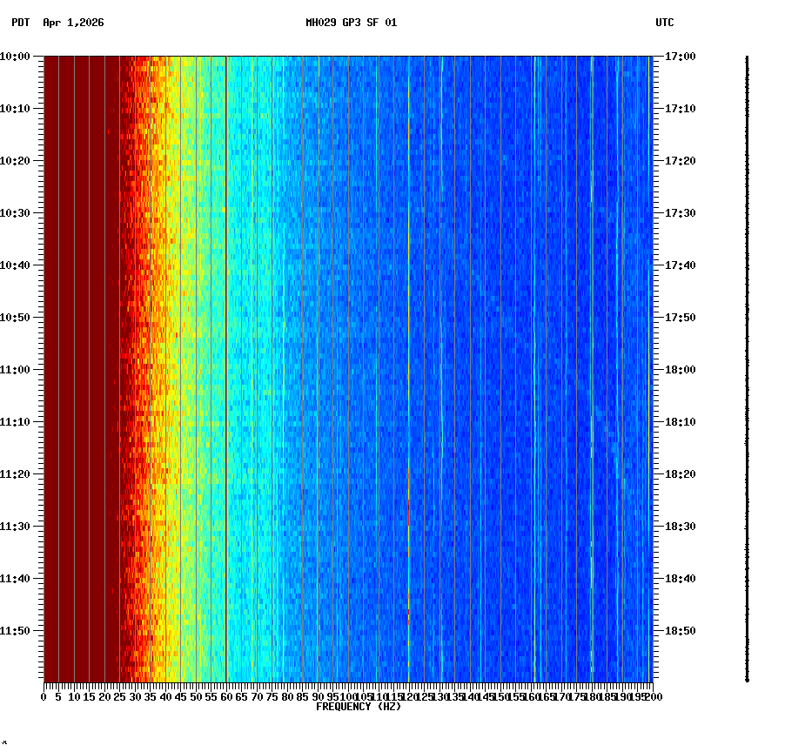The height and width of the screenshot is (752, 785).
Task: Click the MH029 GP3 SF 01 station title
Action: click(x=352, y=24)
